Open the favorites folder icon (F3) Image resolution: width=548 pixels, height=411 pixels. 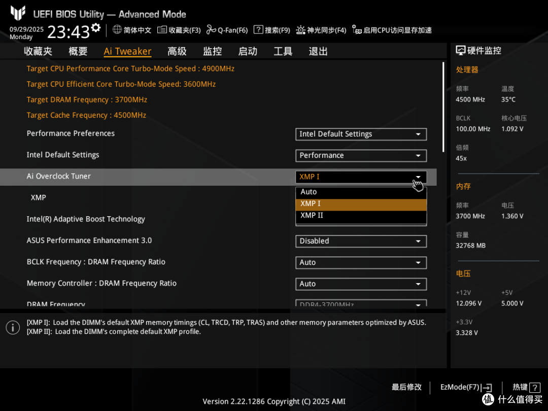pyautogui.click(x=162, y=30)
